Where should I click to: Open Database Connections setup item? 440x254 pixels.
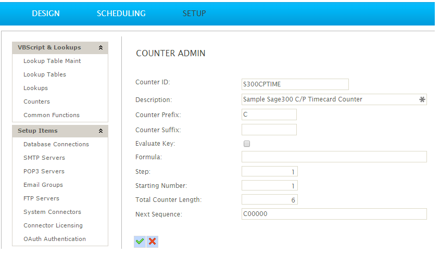pos(56,144)
